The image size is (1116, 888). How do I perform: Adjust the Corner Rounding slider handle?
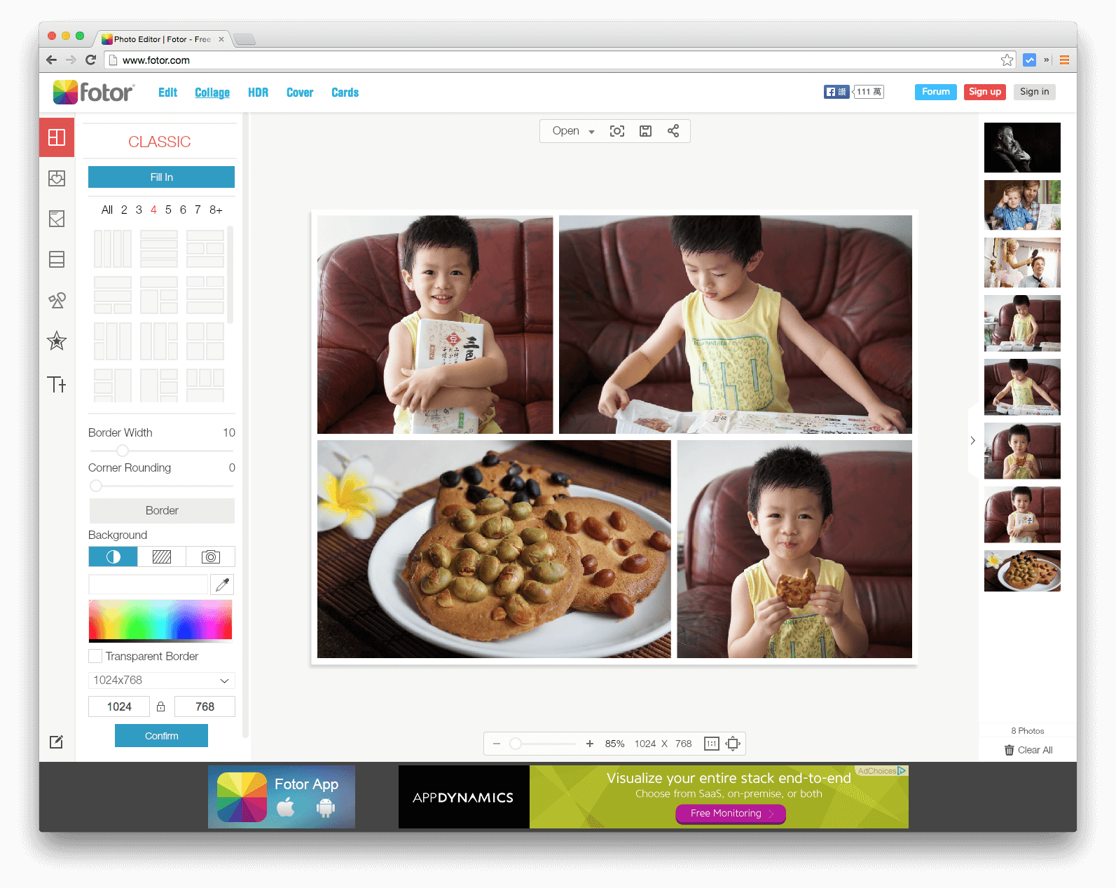96,485
